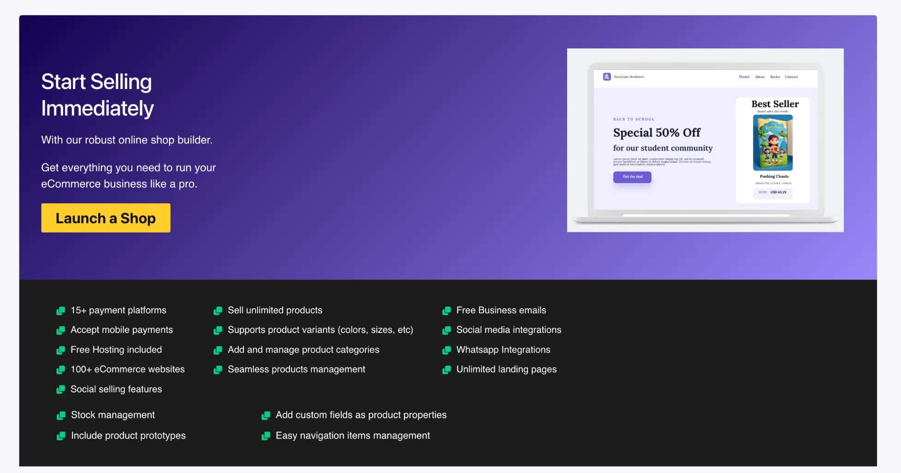This screenshot has height=473, width=901.
Task: Click the 'Seamless products management' text
Action: (x=296, y=369)
